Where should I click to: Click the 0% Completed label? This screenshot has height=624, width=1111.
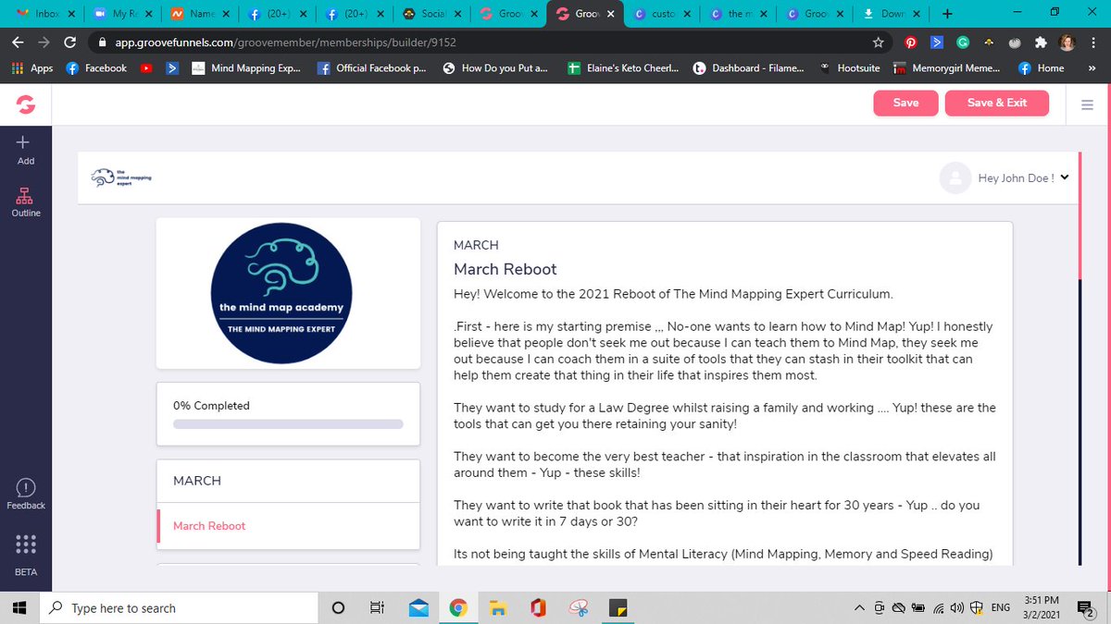[211, 405]
